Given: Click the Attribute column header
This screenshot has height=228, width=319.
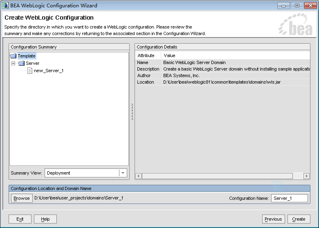Looking at the screenshot, I should pyautogui.click(x=146, y=55).
